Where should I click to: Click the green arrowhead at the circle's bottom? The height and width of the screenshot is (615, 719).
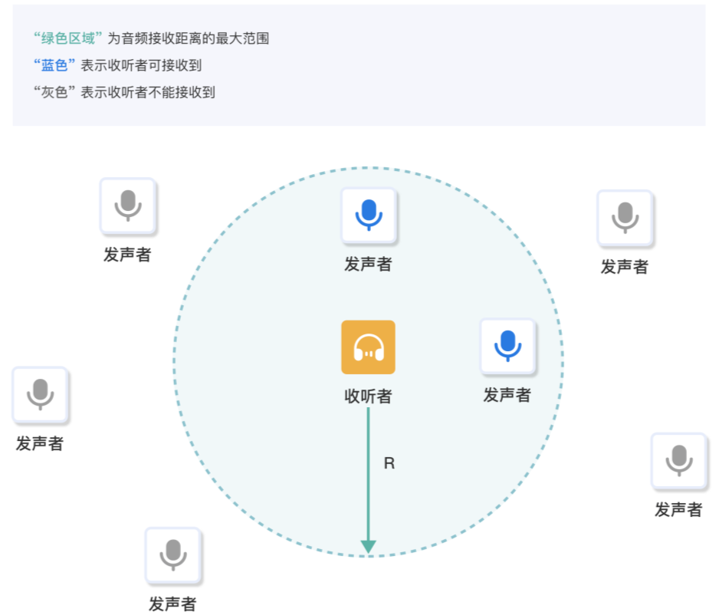tap(369, 546)
